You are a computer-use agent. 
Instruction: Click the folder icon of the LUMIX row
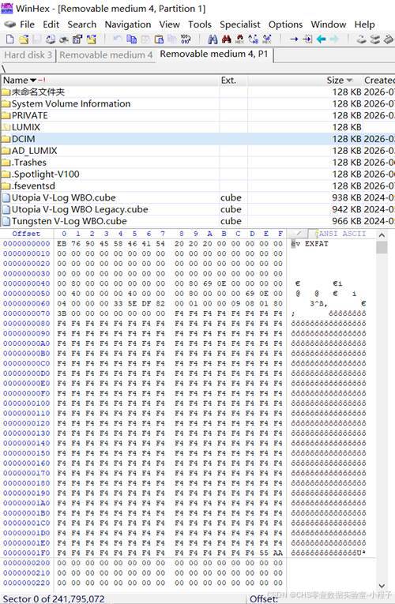click(x=6, y=127)
